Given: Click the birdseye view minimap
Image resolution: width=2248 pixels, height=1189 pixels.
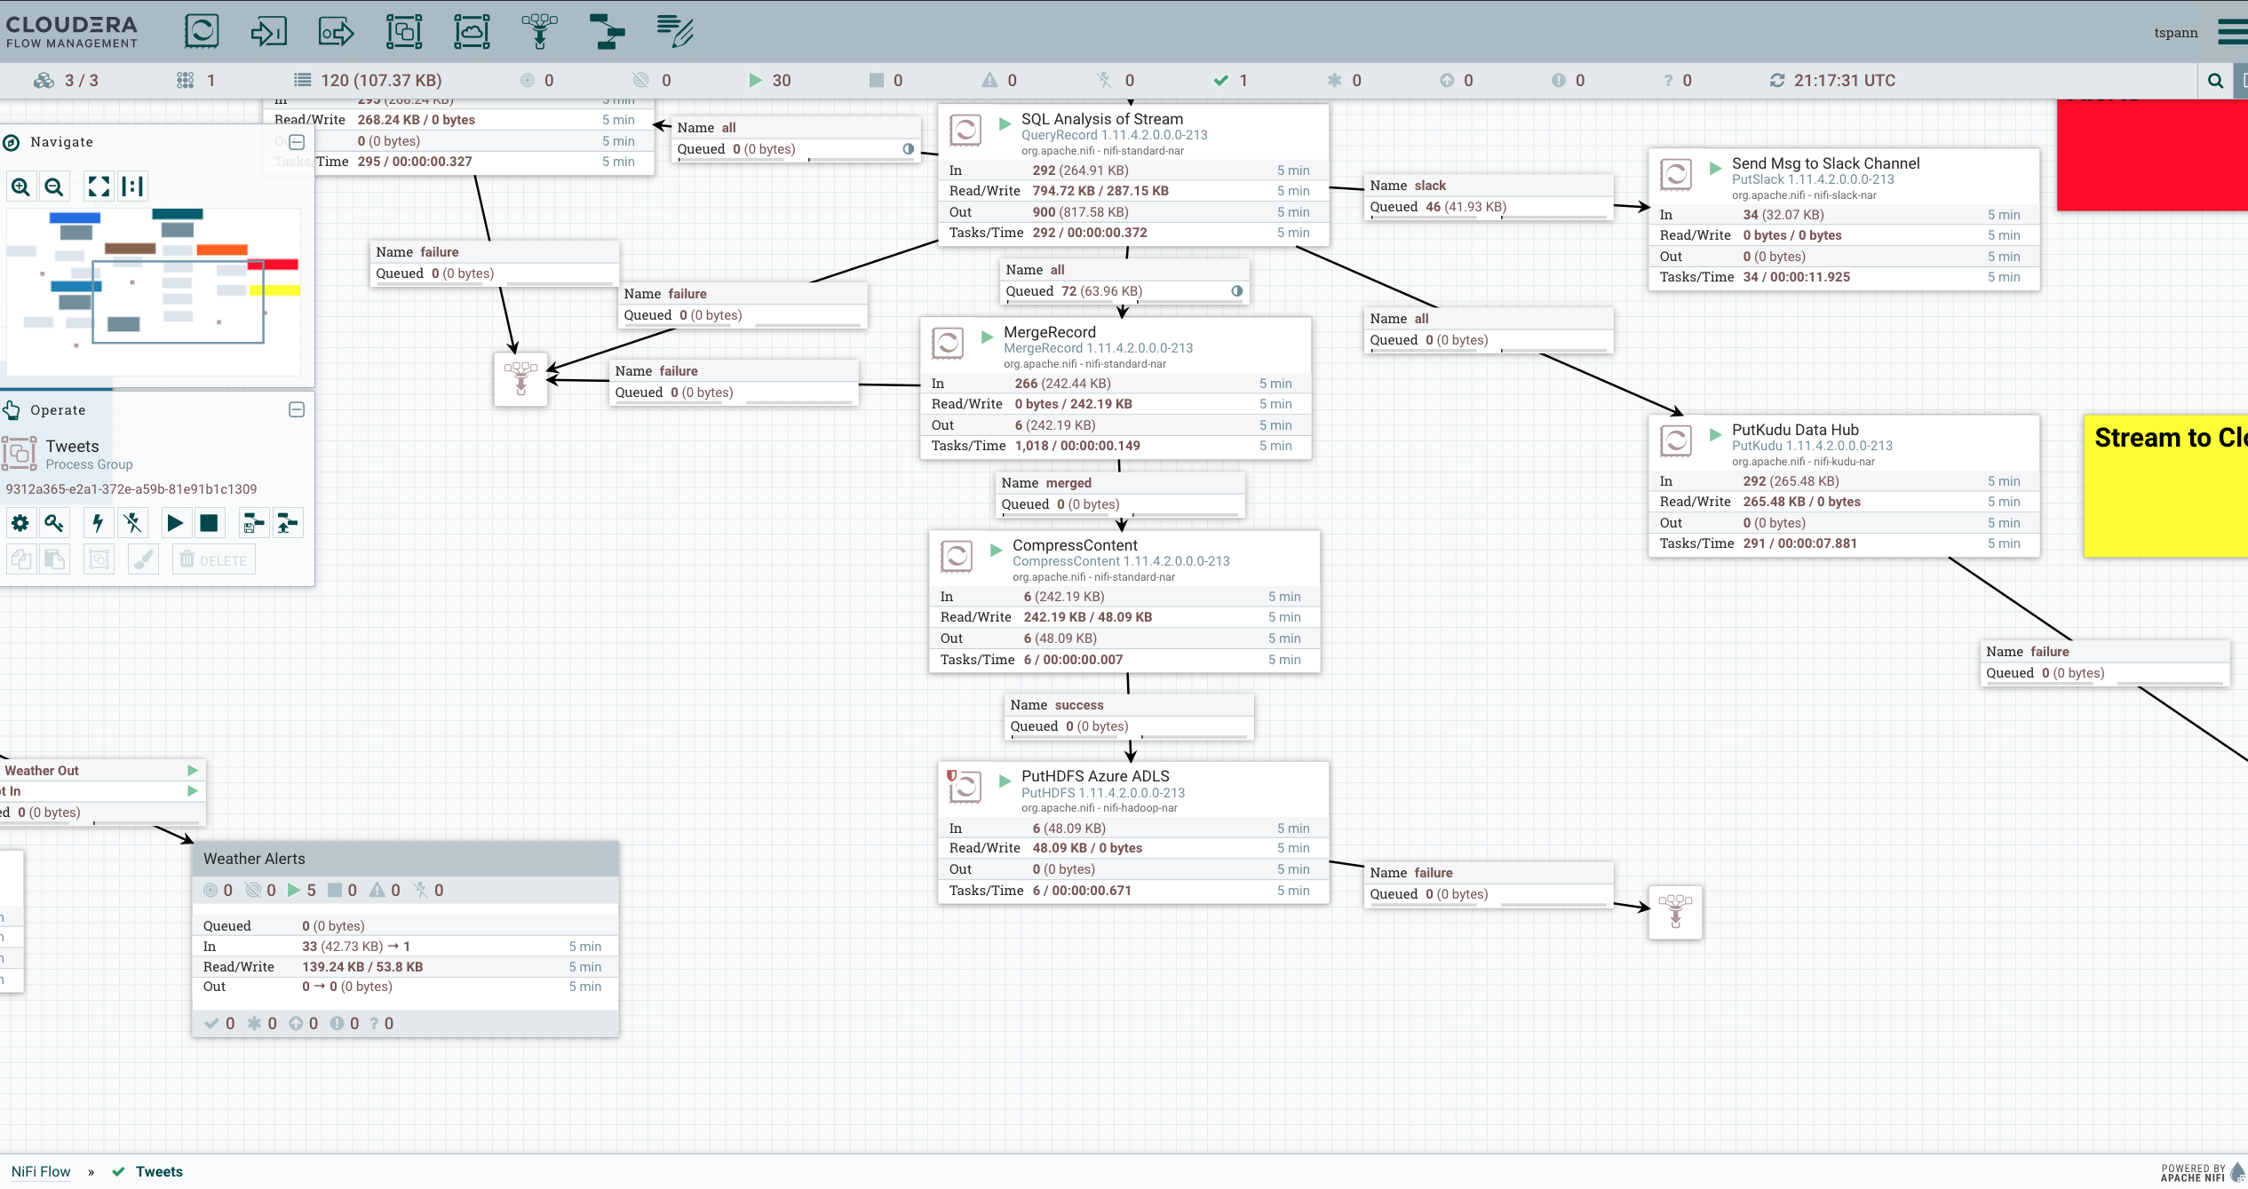Looking at the screenshot, I should pos(153,290).
